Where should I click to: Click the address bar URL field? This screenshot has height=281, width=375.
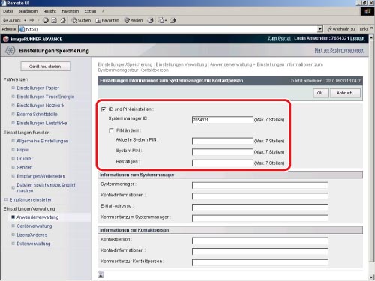[x=168, y=29]
